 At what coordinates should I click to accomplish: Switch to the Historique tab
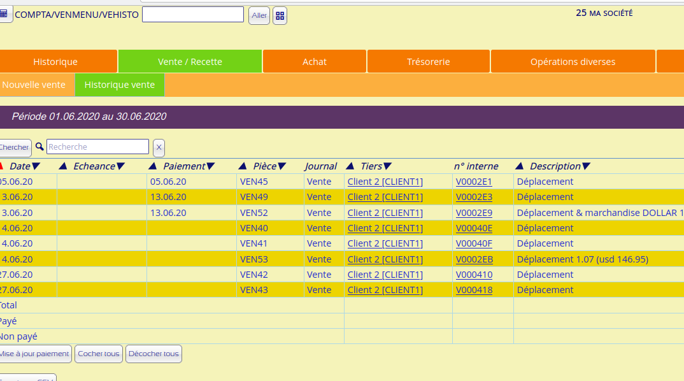coord(55,62)
